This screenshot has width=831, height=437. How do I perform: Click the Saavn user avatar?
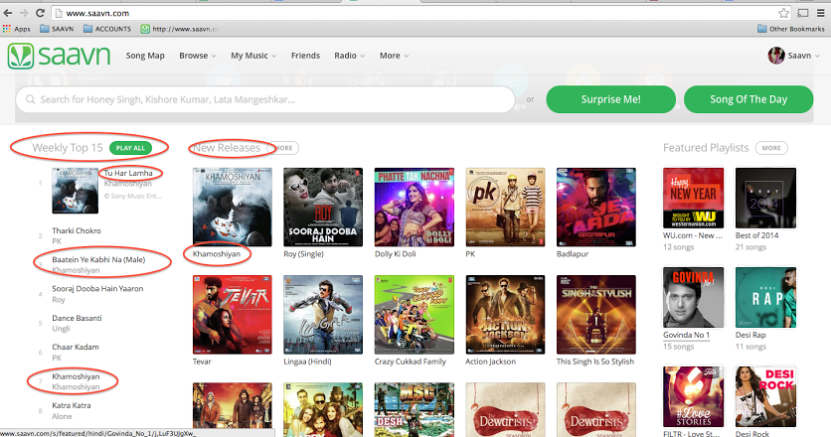pos(776,55)
